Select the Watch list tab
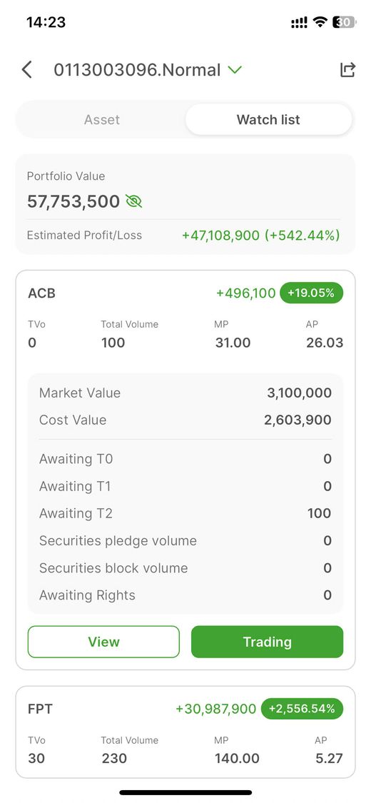Screen dimensions: 371x803 (268, 120)
